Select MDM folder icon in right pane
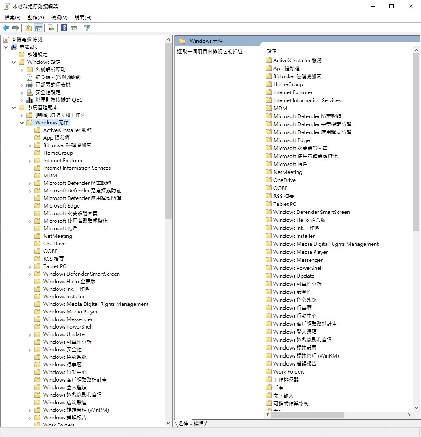 (x=269, y=108)
